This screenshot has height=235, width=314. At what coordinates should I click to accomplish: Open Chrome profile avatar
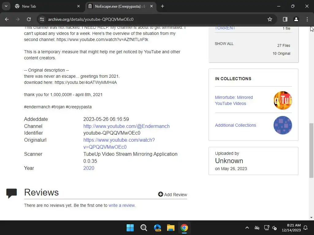pyautogui.click(x=296, y=19)
